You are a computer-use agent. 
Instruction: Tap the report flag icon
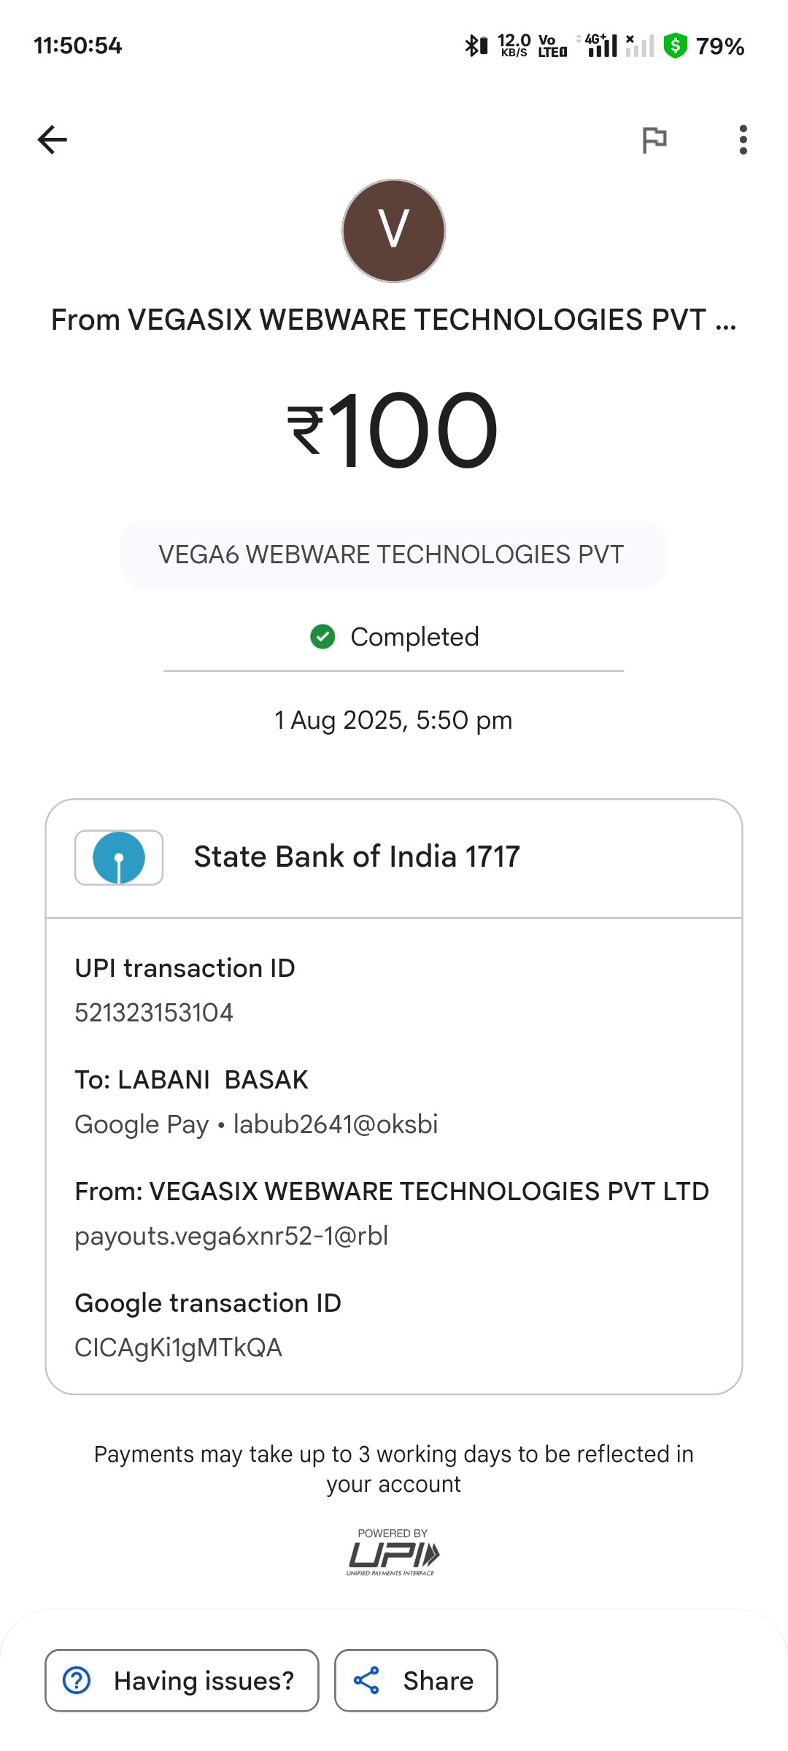(654, 139)
